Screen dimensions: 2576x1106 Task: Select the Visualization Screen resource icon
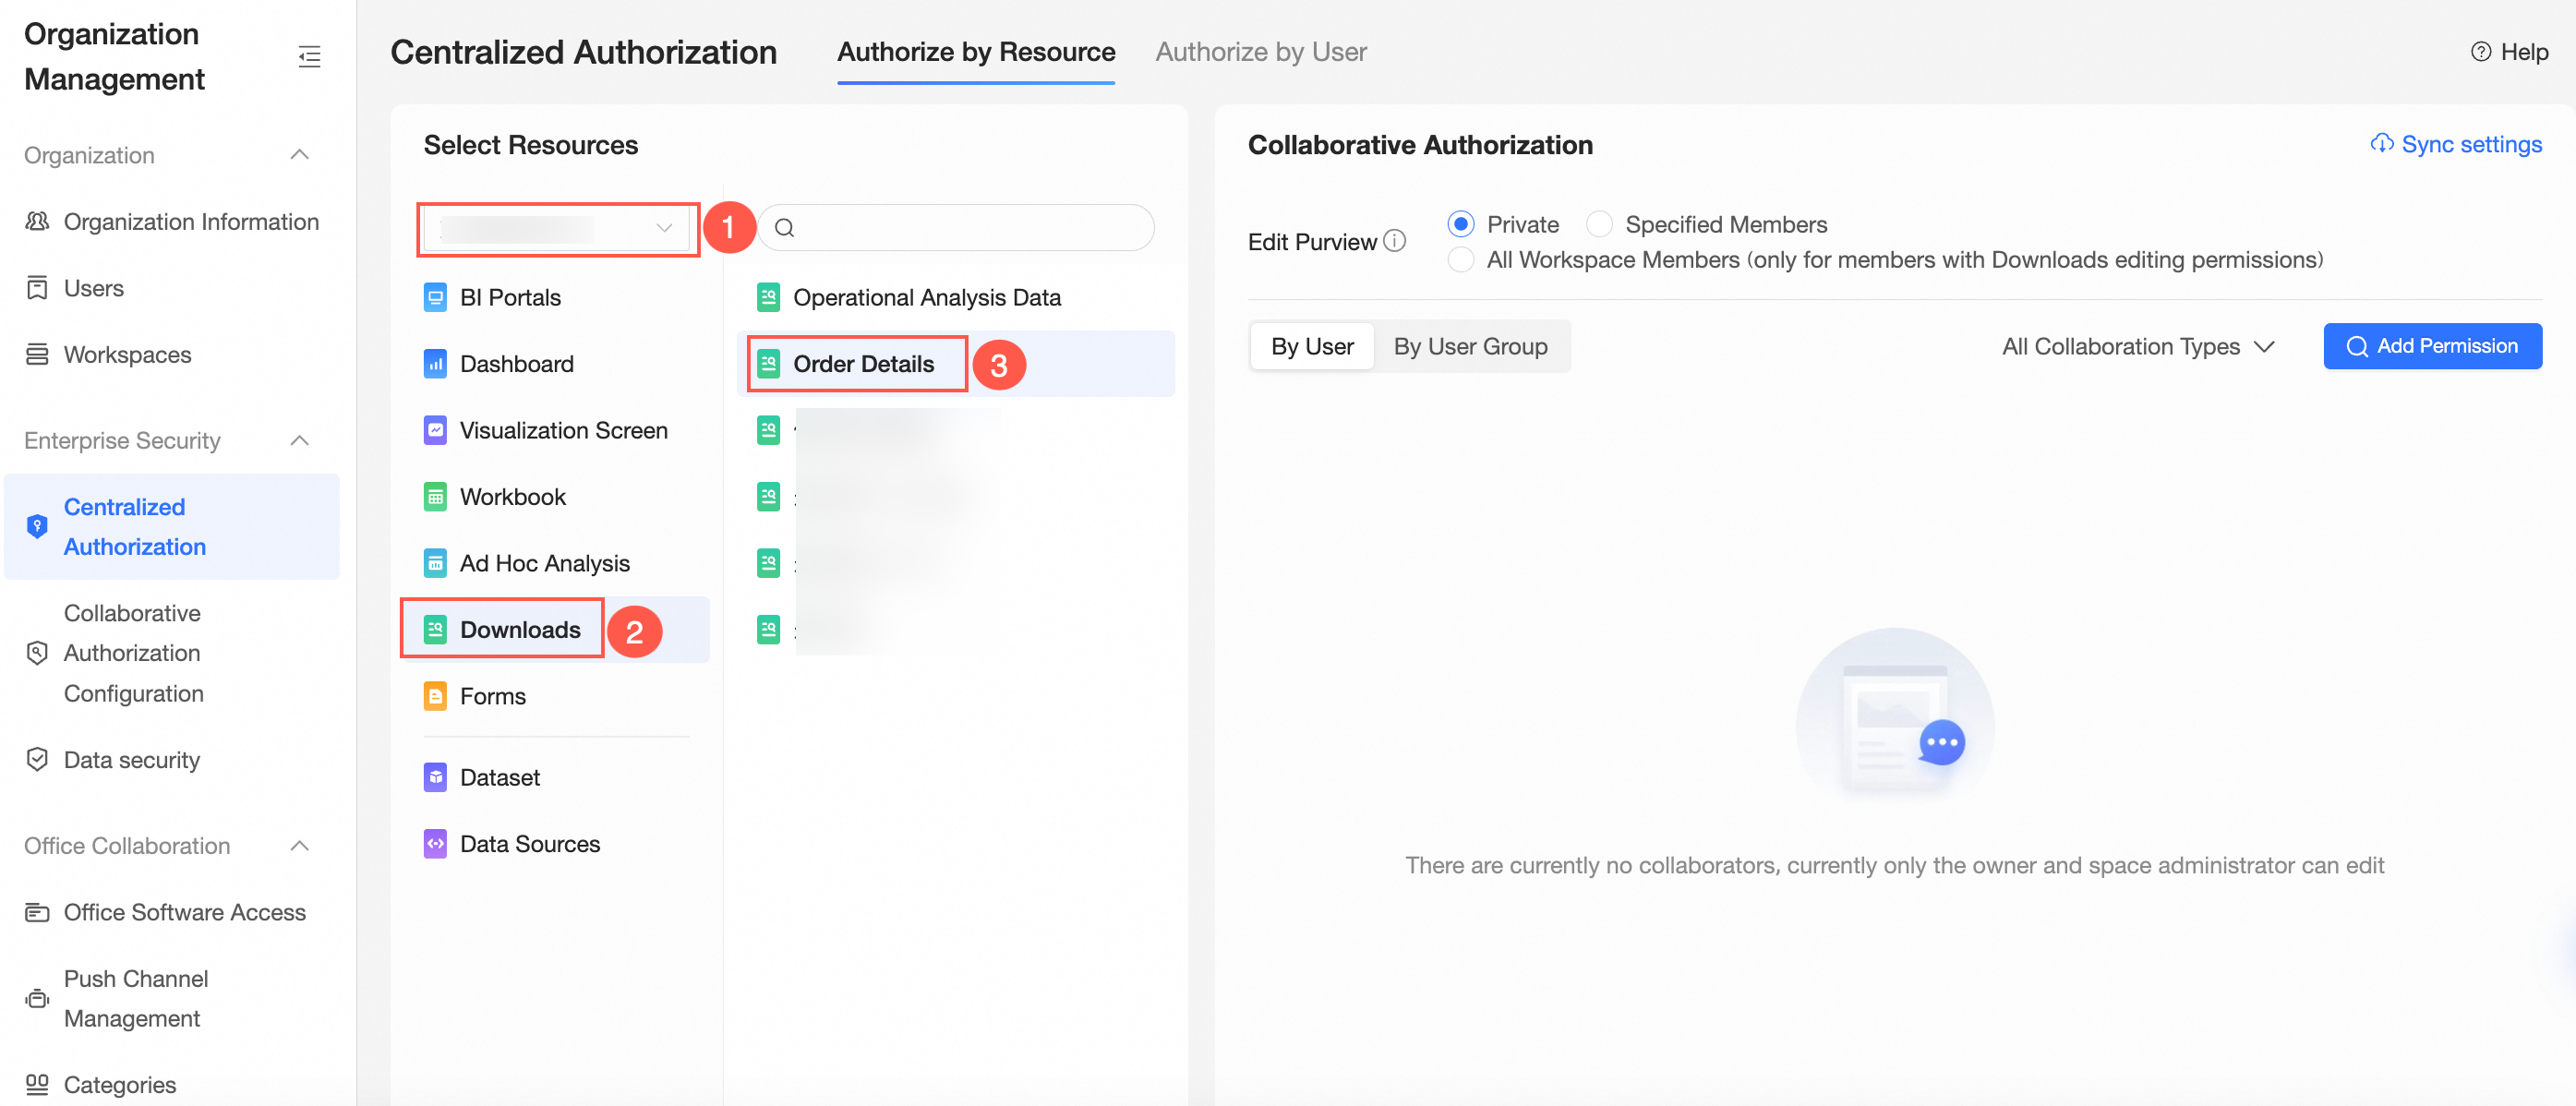click(x=435, y=430)
